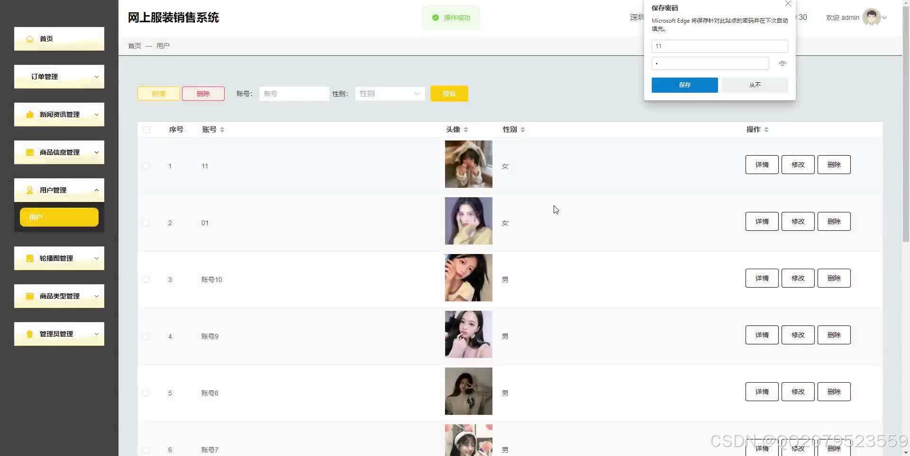The width and height of the screenshot is (910, 456).
Task: Open avatar thumbnail for 账号8
Action: [469, 391]
